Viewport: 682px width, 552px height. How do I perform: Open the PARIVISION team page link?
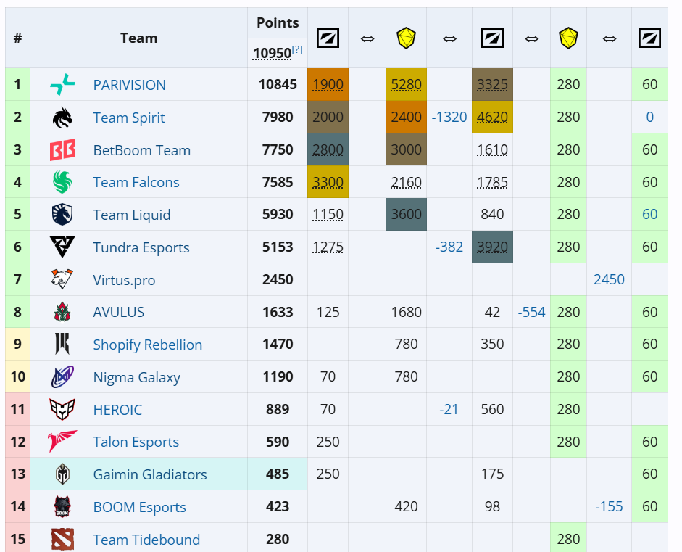point(129,84)
